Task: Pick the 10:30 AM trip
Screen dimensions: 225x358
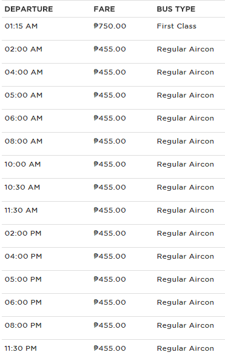Action: click(22, 187)
